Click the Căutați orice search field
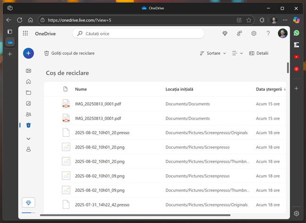 pyautogui.click(x=138, y=34)
